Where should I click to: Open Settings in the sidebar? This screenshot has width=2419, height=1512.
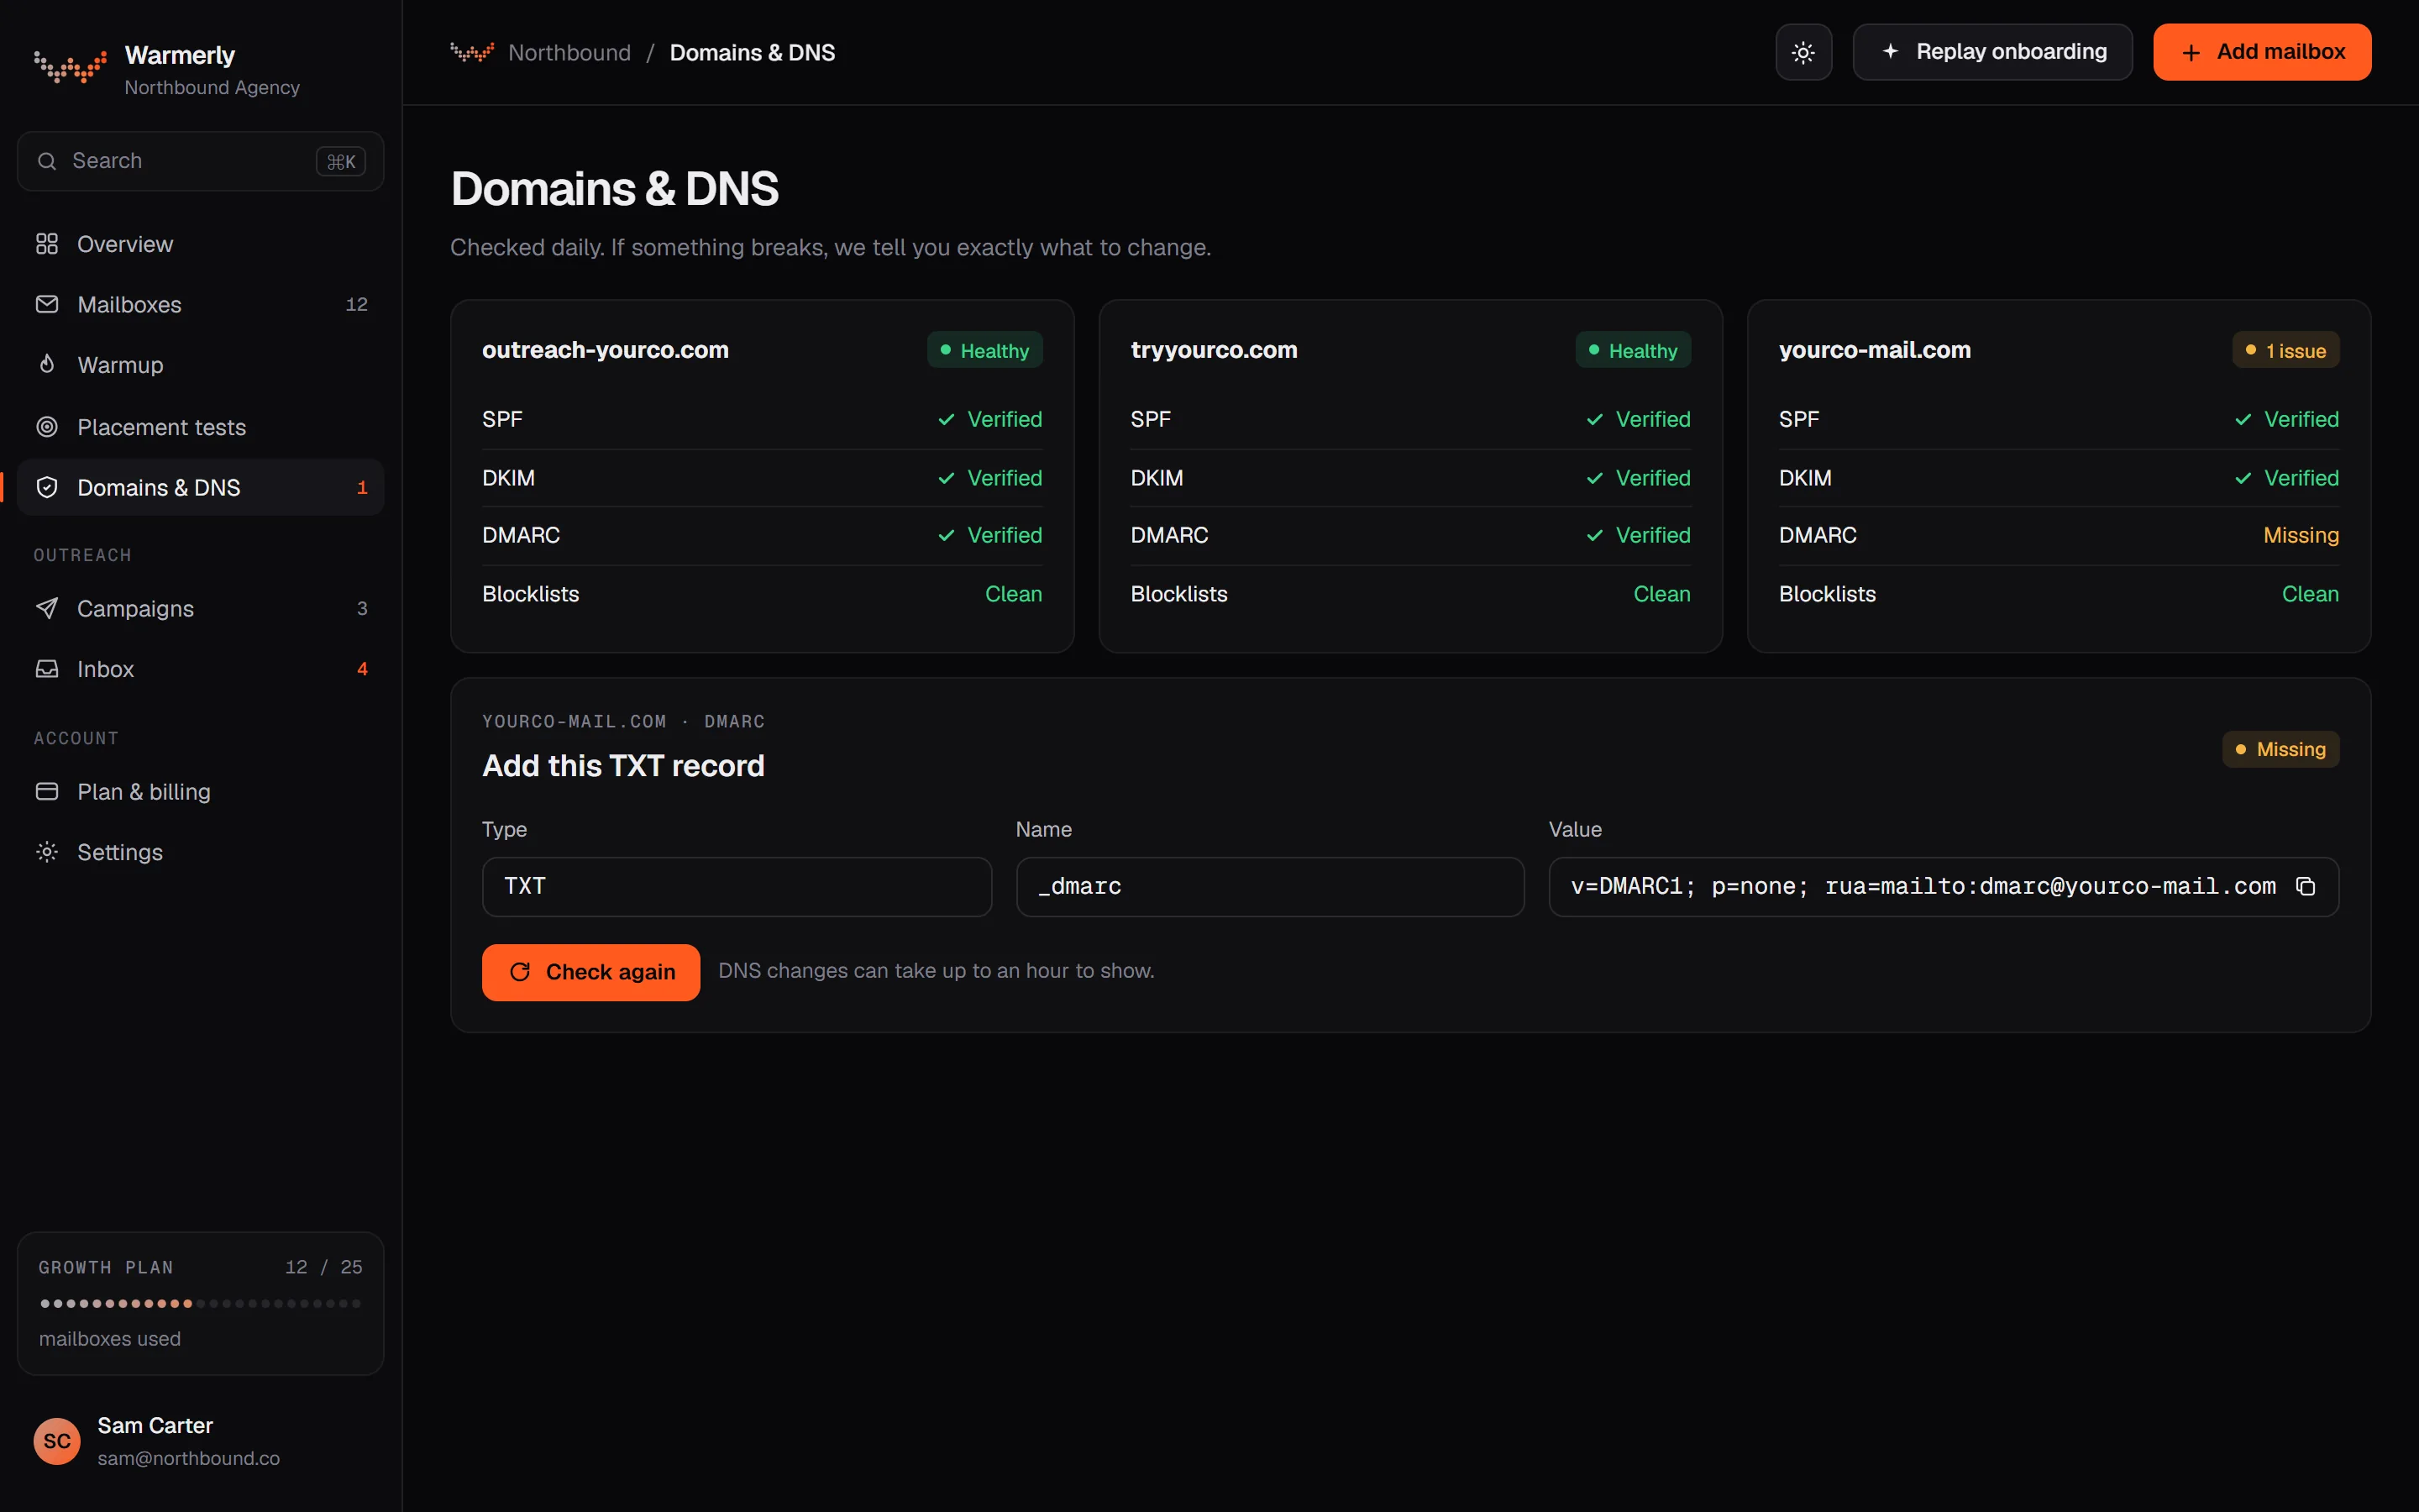coord(201,852)
